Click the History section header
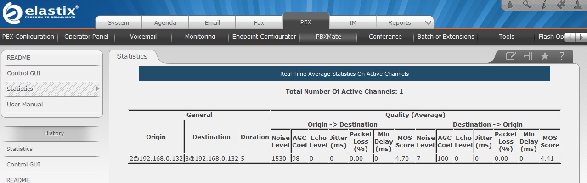 [54, 133]
